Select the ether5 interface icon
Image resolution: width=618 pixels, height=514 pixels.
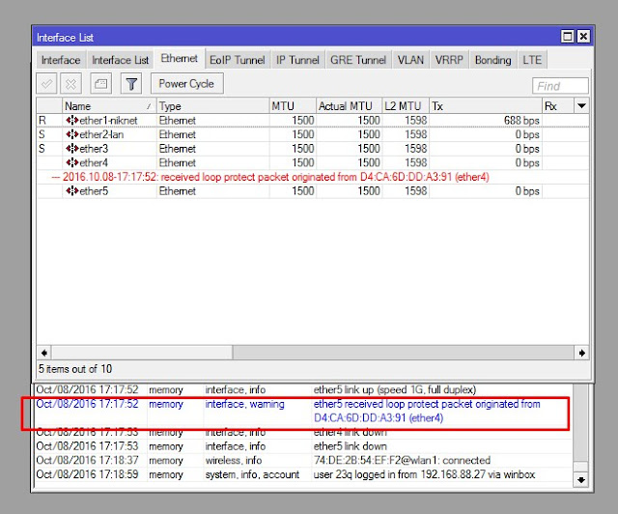click(72, 191)
